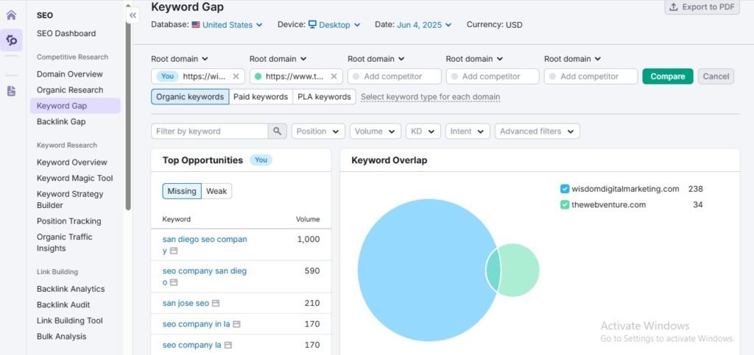754x355 pixels.
Task: Open the seo company in la keyword link
Action: pyautogui.click(x=196, y=324)
